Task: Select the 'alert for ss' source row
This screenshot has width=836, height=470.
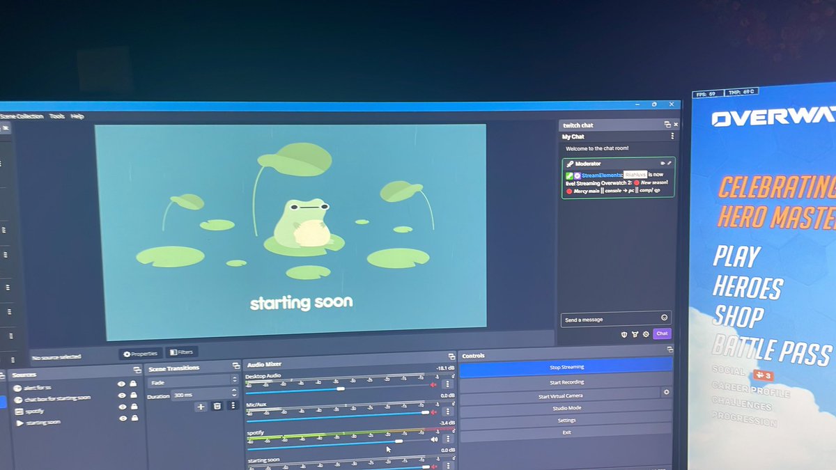Action: click(75, 385)
